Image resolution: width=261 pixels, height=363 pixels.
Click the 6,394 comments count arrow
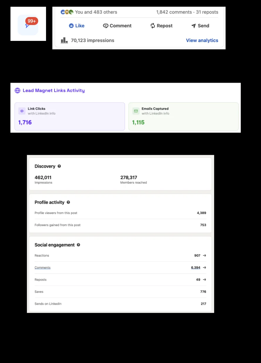point(204,268)
